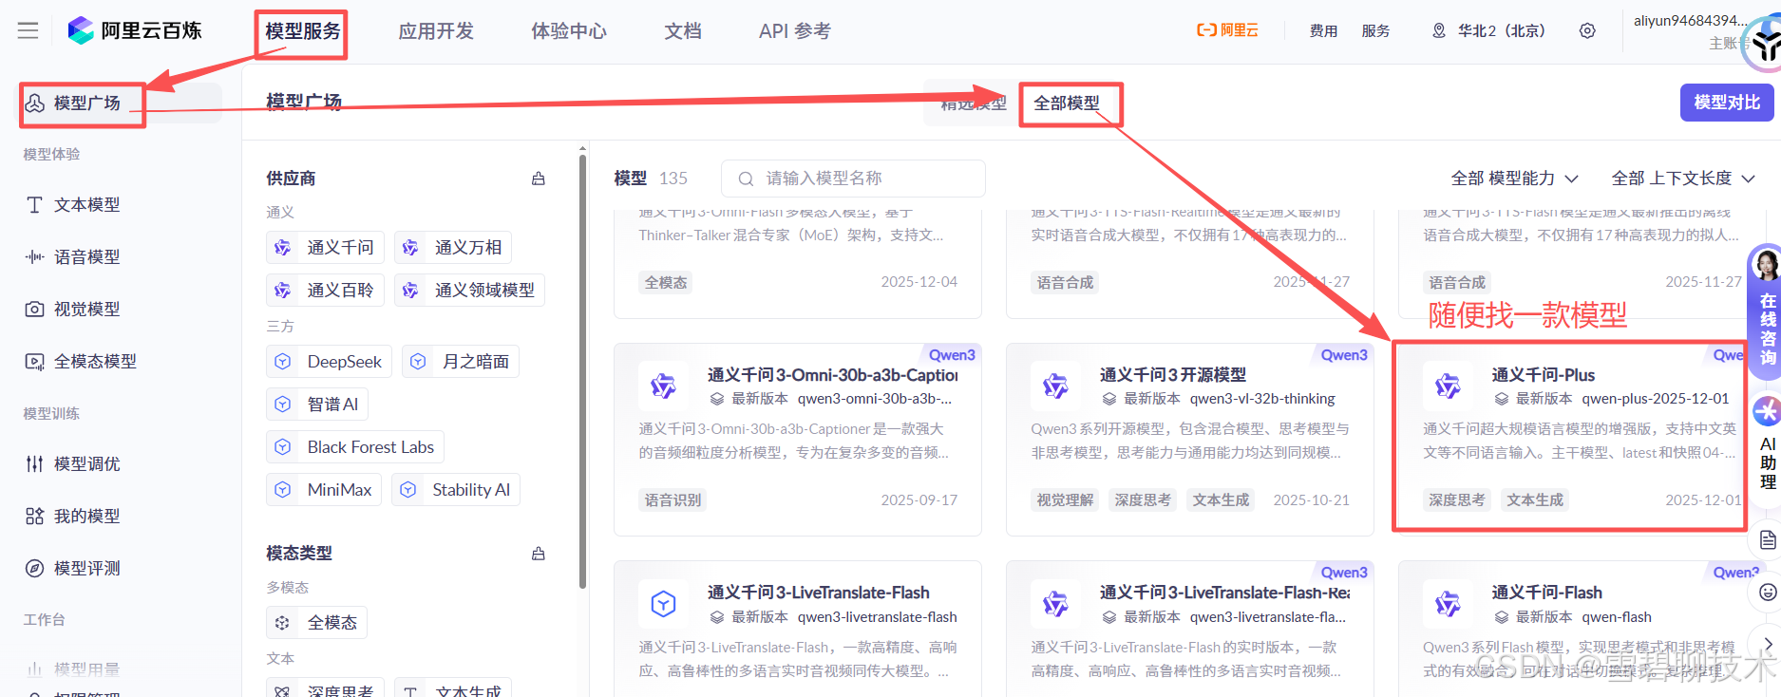Screen dimensions: 1781x697
Task: Click 视觉理解 tag on 开源模型 card
Action: click(1065, 500)
